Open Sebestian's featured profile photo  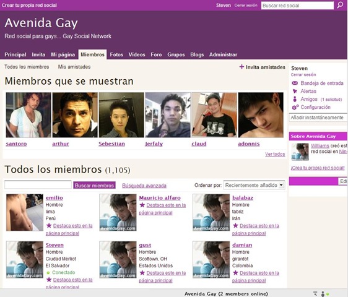pos(121,115)
